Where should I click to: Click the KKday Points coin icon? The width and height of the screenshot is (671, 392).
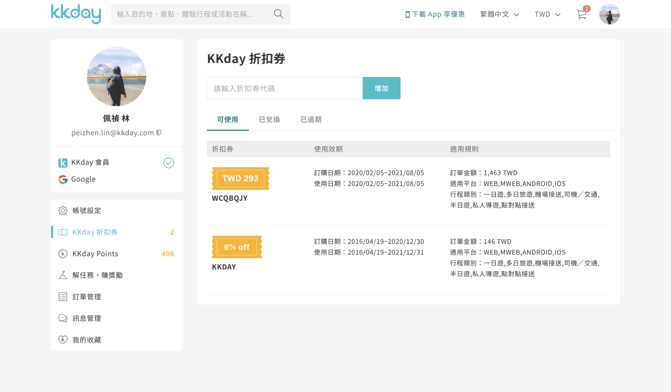63,254
